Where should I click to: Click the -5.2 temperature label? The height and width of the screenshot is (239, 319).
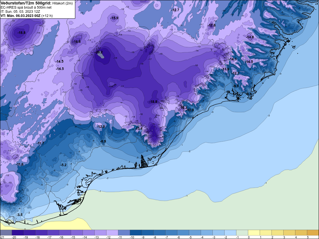pos(64,165)
